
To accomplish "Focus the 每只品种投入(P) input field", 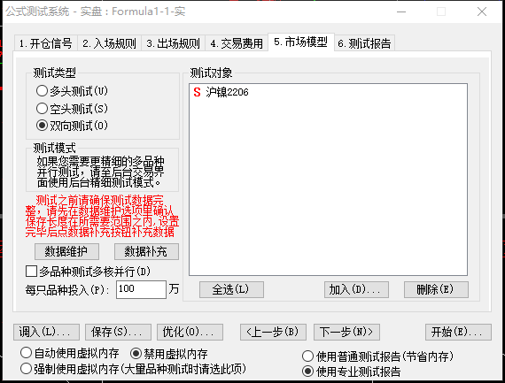I will pos(141,289).
